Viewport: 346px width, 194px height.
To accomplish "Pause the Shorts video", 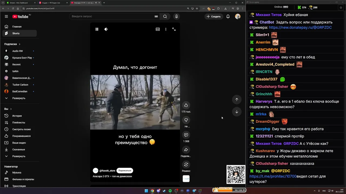I will coord(97,29).
